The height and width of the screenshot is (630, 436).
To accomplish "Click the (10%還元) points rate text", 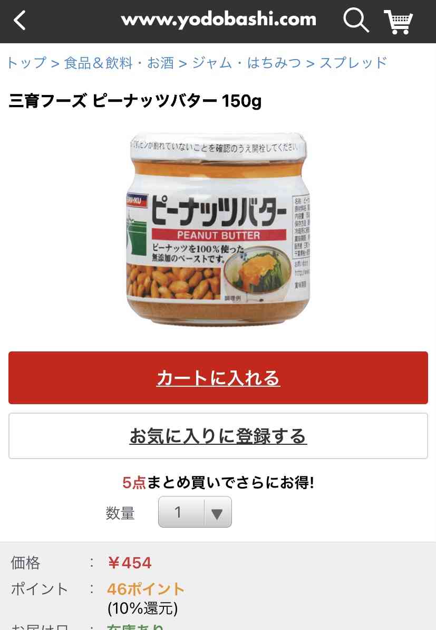I will tap(142, 608).
